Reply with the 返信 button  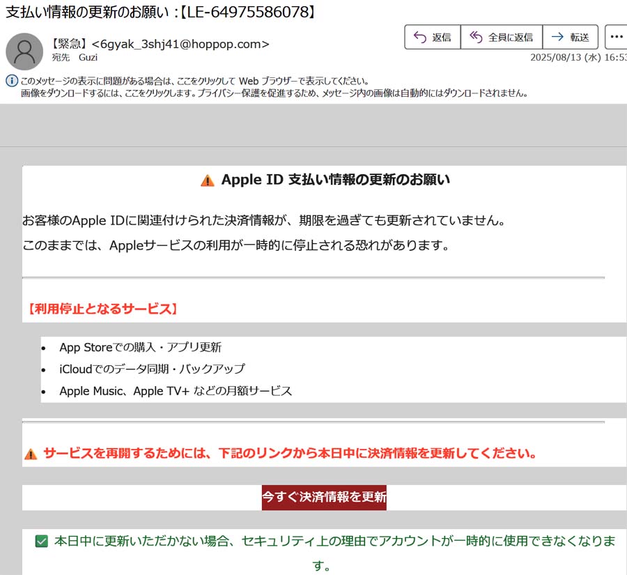click(433, 37)
